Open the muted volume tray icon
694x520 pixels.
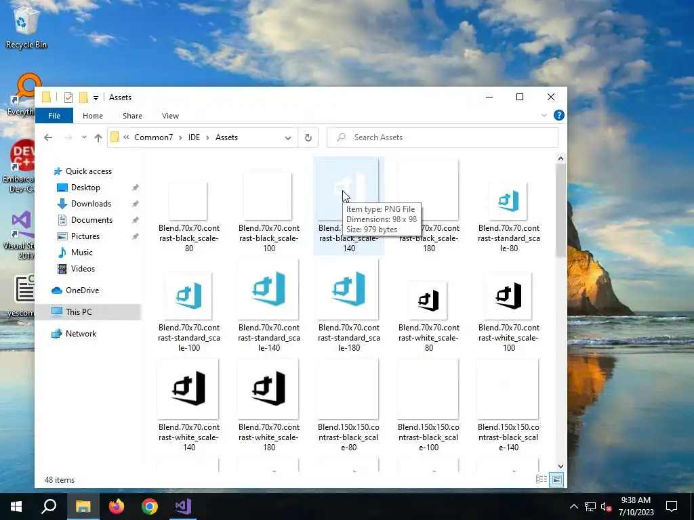coord(607,506)
